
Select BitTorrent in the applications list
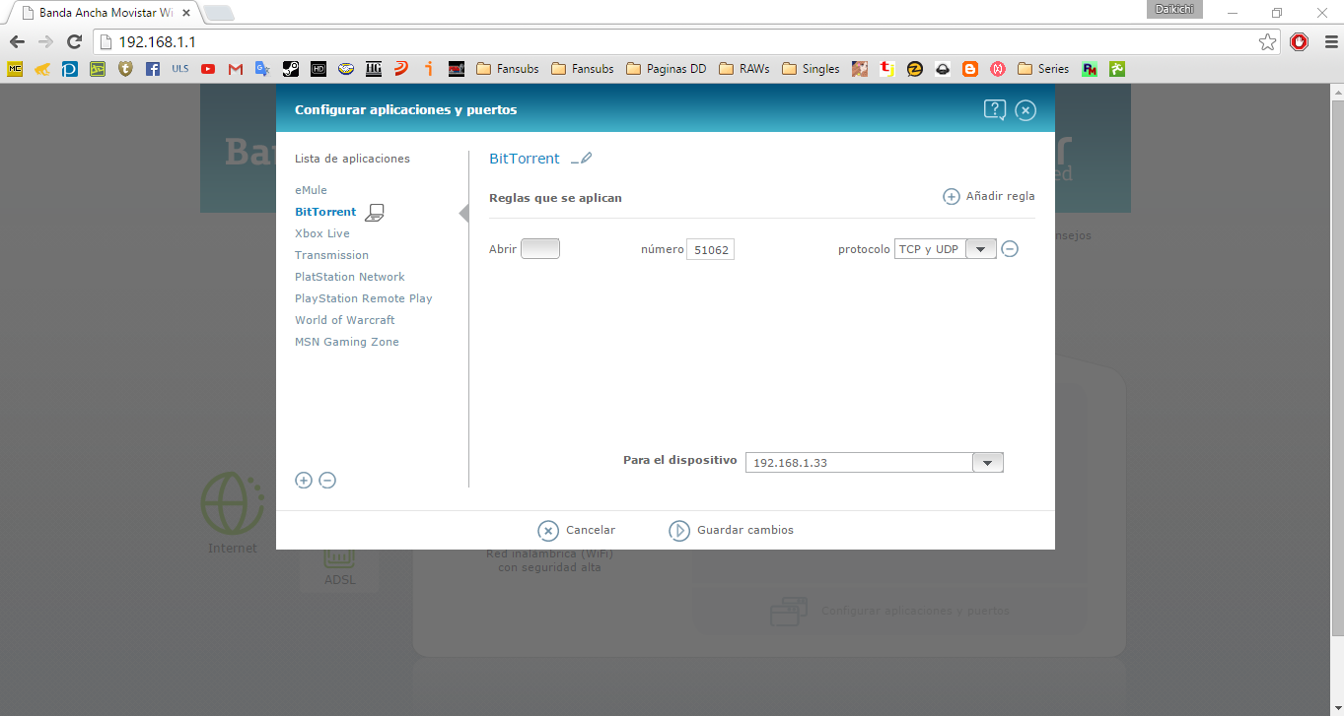[325, 212]
